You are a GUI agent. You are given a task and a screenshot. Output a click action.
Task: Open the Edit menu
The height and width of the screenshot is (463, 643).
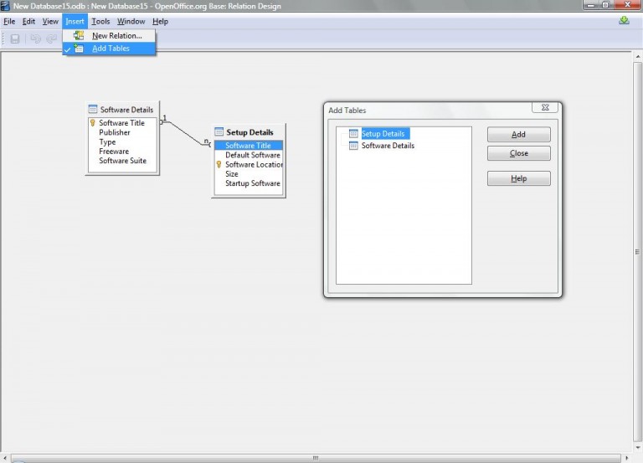pos(28,21)
